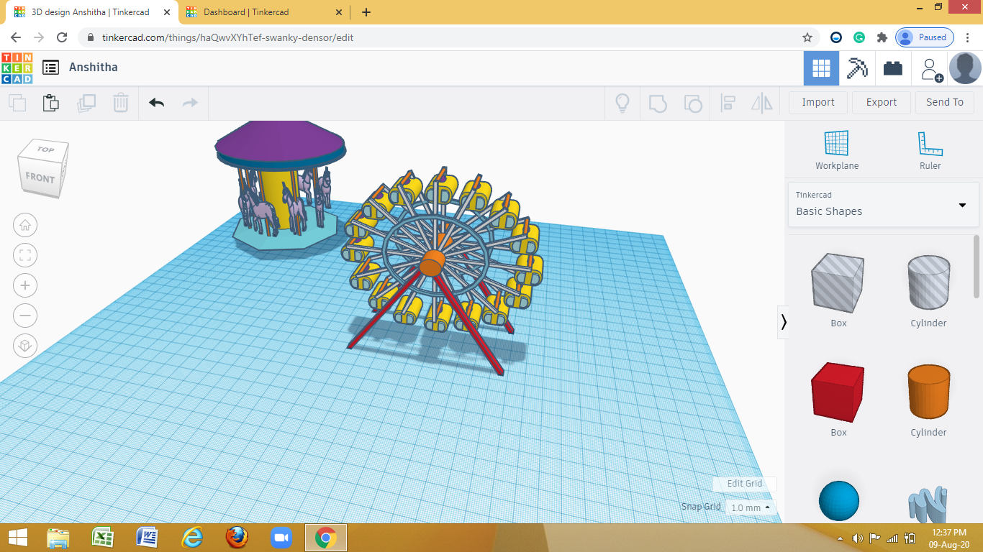Click the Send To button
The width and height of the screenshot is (983, 552).
(x=945, y=102)
